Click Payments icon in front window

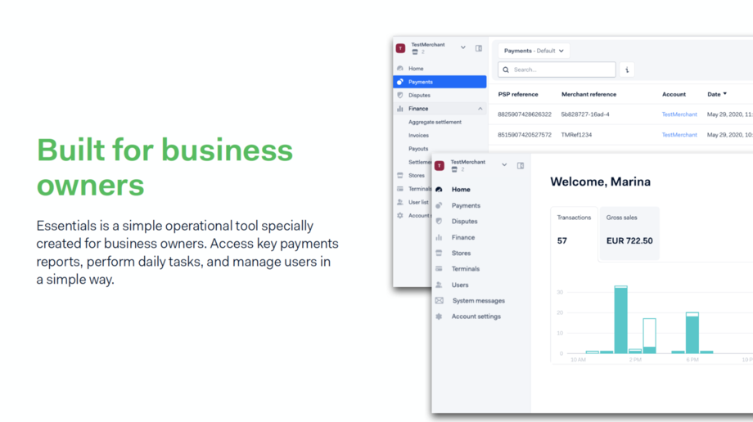click(439, 205)
